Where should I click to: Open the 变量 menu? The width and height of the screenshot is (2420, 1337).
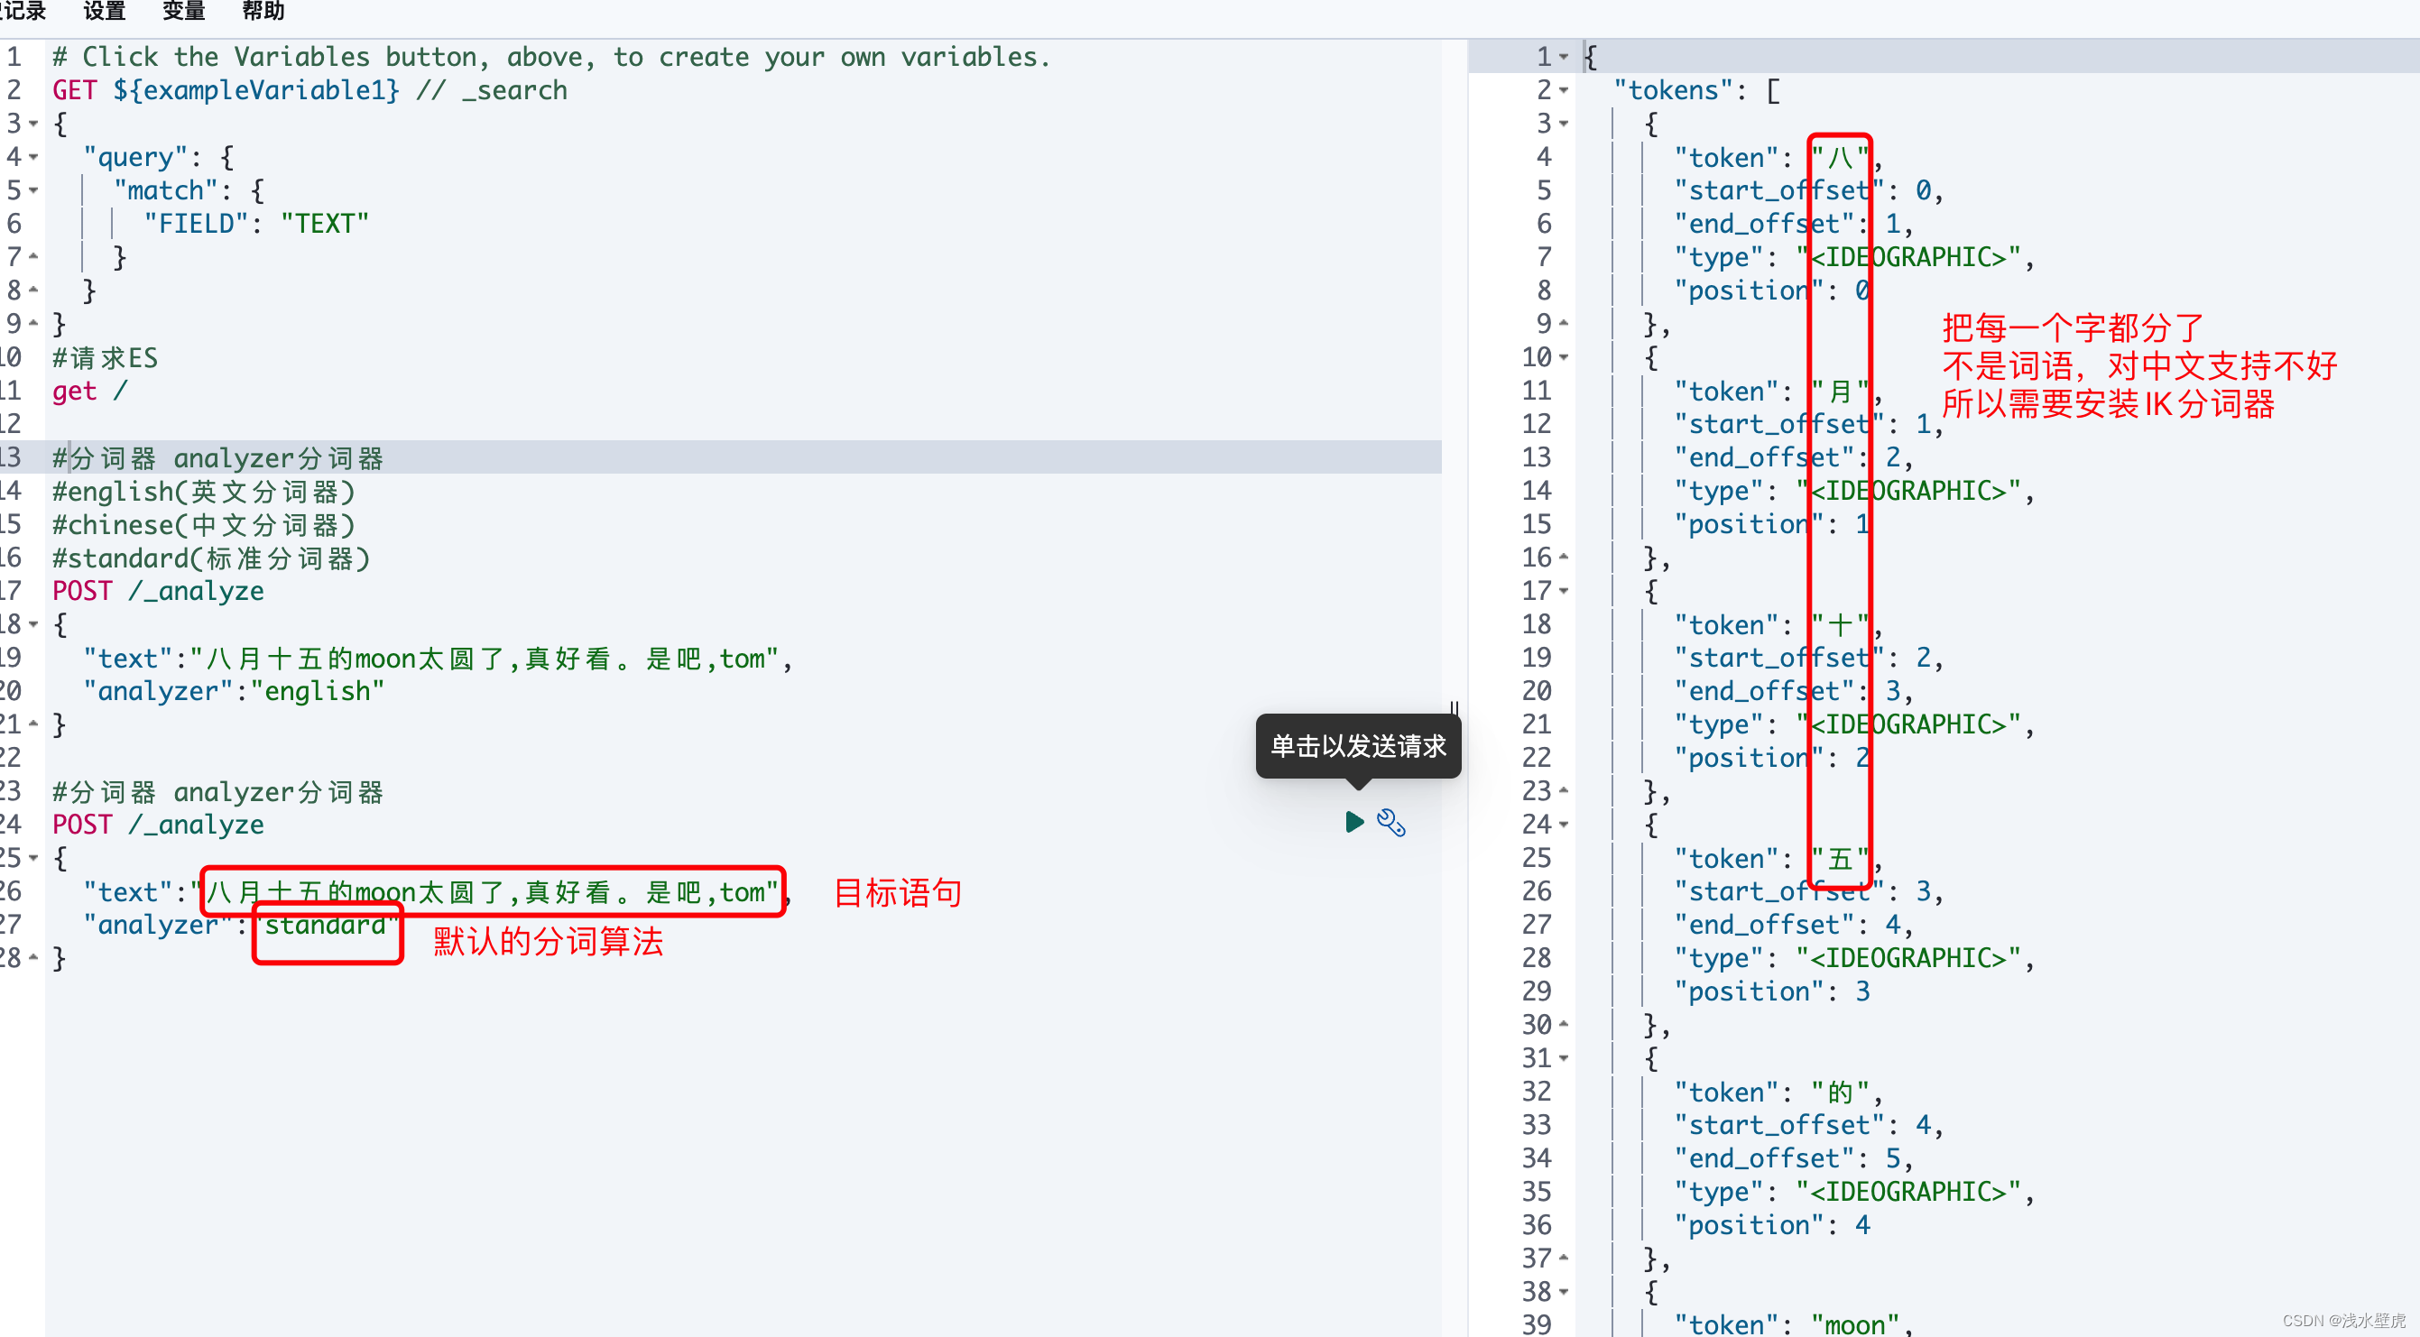(x=184, y=11)
